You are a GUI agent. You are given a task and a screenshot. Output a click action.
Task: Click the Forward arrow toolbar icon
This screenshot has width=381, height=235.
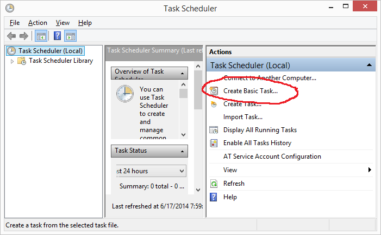[24, 36]
